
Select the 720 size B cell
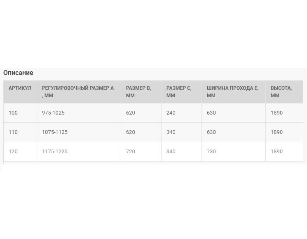coord(141,152)
